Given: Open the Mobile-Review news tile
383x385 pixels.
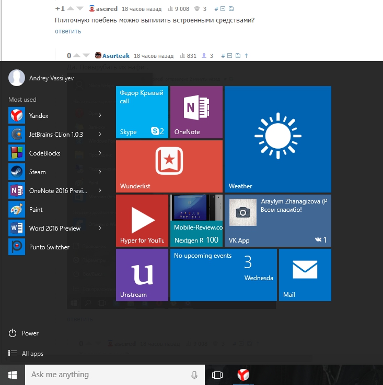Looking at the screenshot, I should coord(196,220).
